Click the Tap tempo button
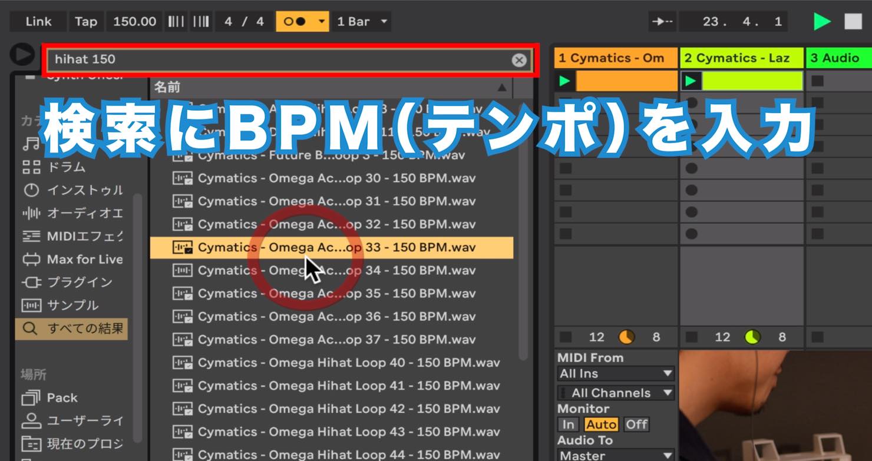The width and height of the screenshot is (872, 461). point(86,22)
